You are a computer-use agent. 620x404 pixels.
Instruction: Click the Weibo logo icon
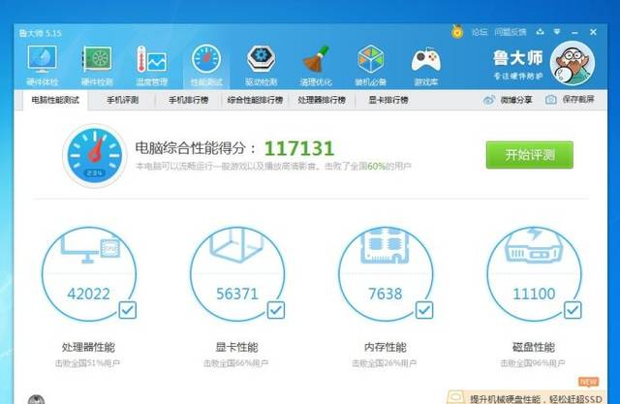(x=488, y=100)
